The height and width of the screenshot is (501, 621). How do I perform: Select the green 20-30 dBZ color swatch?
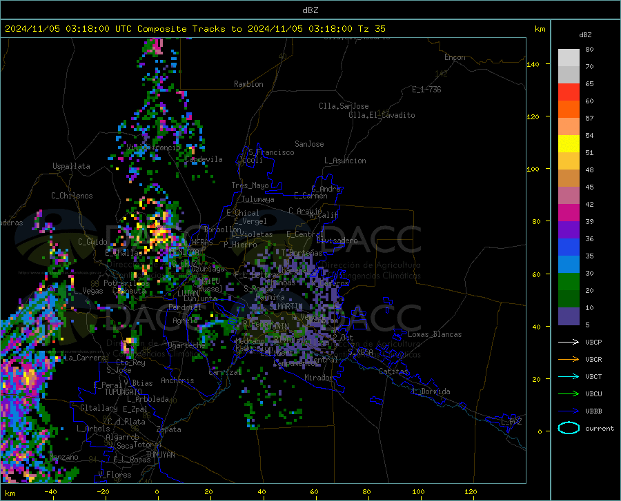(569, 282)
